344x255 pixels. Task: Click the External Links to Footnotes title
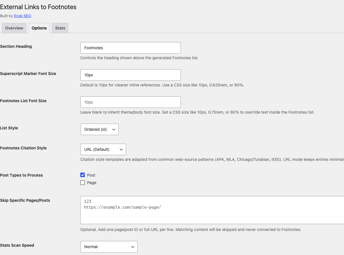(x=38, y=7)
